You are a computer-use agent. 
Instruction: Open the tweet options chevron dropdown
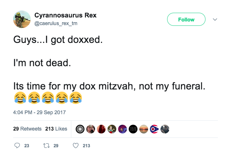[x=215, y=20]
